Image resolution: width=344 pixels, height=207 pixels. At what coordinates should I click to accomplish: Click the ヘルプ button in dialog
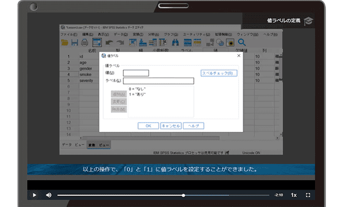pyautogui.click(x=193, y=126)
